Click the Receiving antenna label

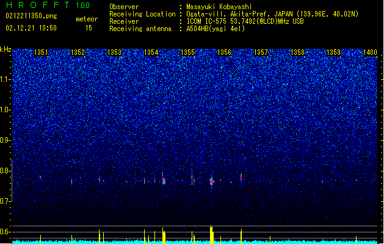click(x=140, y=29)
